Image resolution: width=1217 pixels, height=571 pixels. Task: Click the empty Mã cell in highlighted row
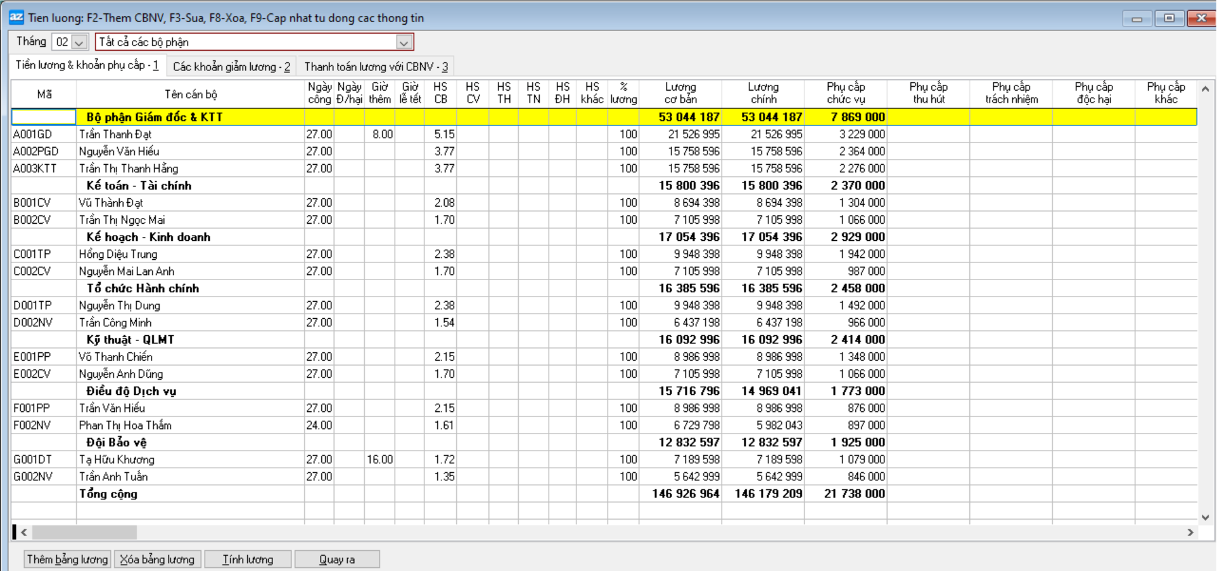coord(44,117)
